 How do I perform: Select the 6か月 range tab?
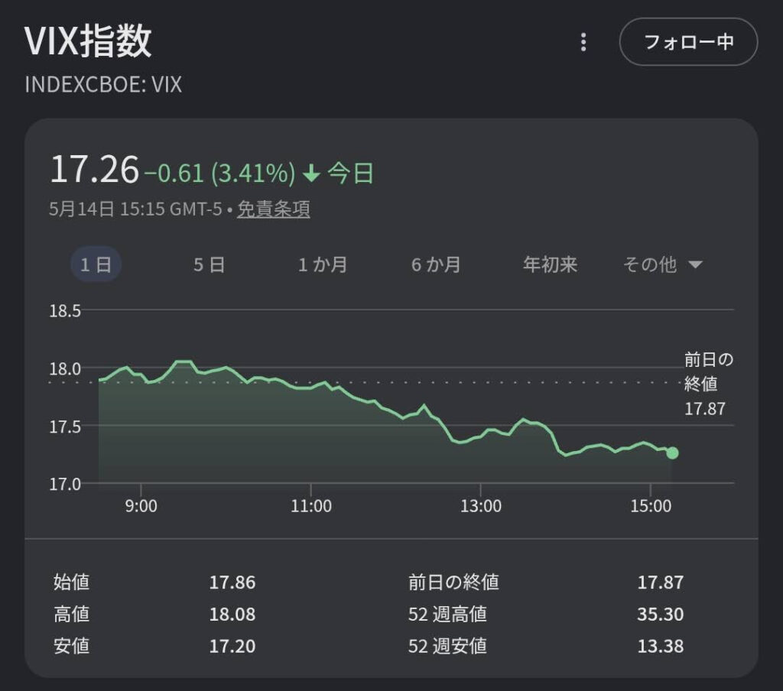(436, 264)
